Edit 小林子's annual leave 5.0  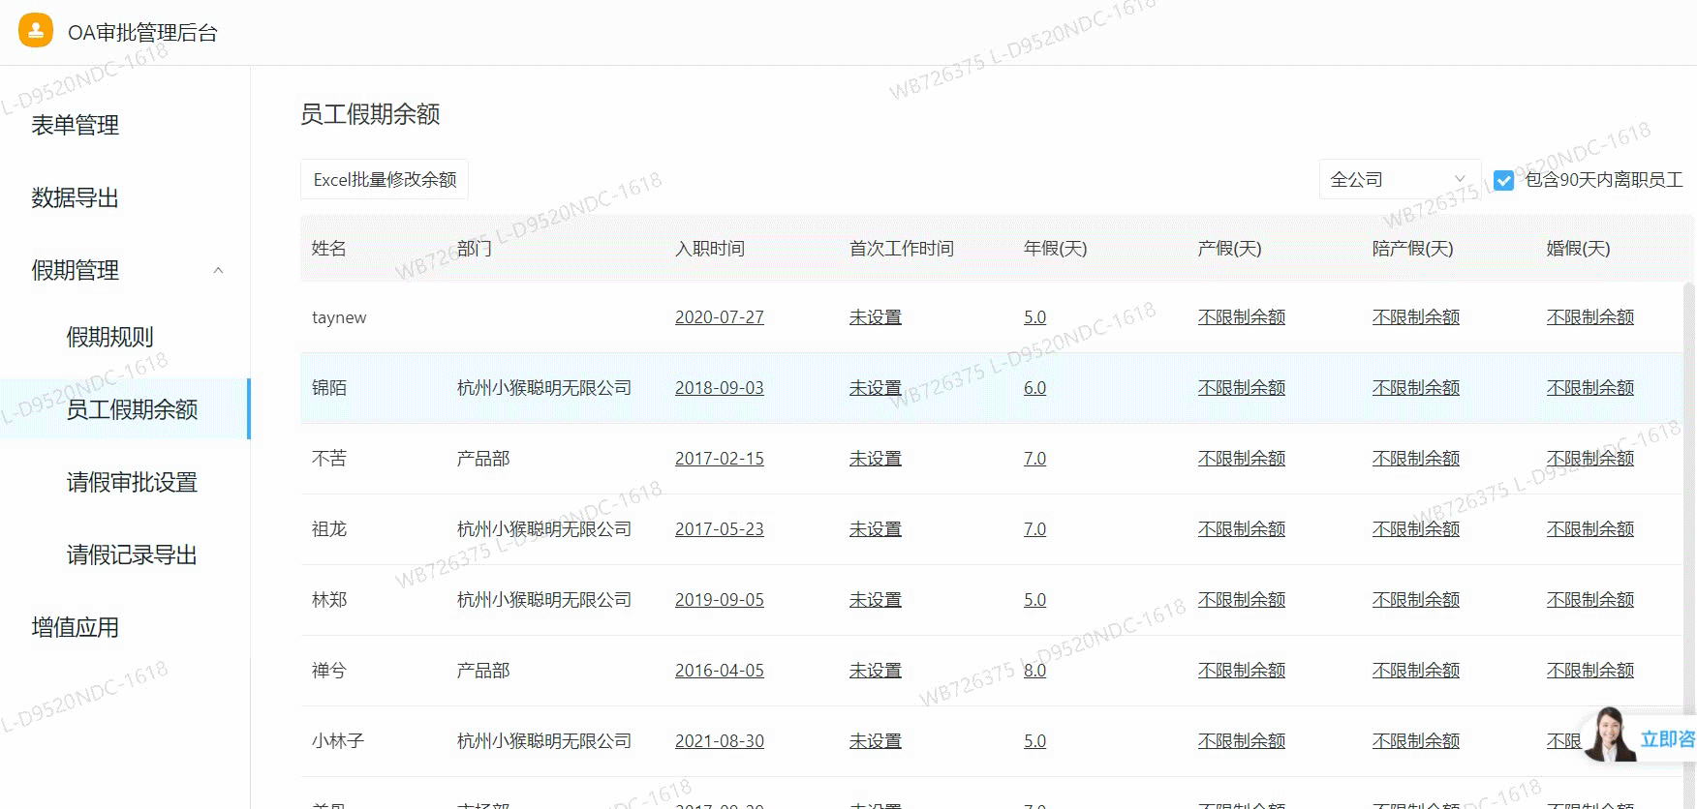[1034, 741]
